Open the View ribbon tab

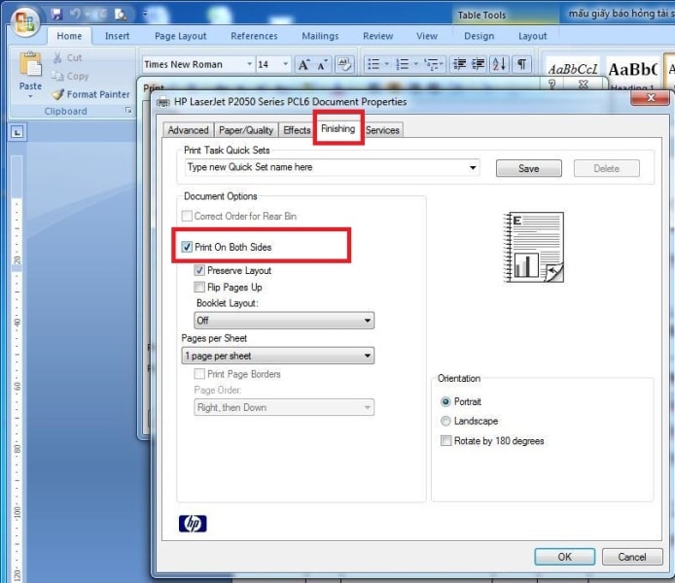coord(427,36)
